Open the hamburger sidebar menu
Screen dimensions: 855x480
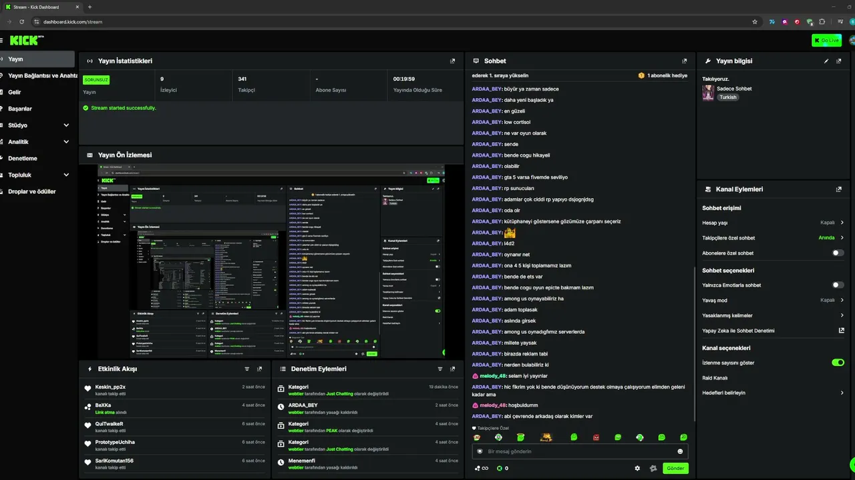pyautogui.click(x=1, y=41)
